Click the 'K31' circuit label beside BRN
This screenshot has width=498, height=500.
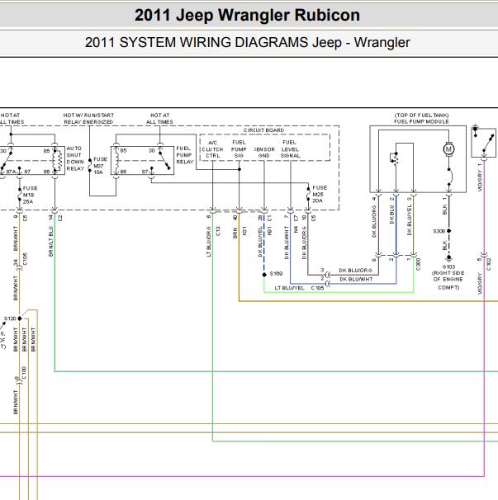tap(244, 231)
